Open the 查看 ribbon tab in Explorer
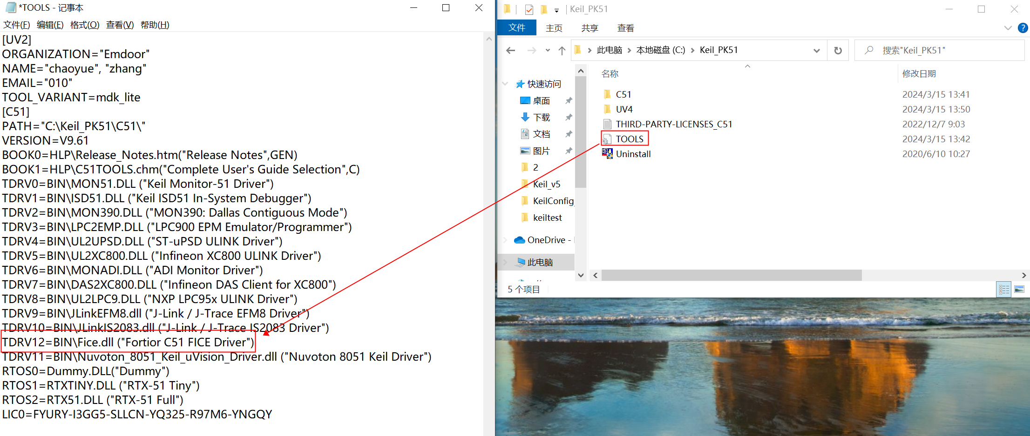Image resolution: width=1030 pixels, height=436 pixels. pos(625,28)
